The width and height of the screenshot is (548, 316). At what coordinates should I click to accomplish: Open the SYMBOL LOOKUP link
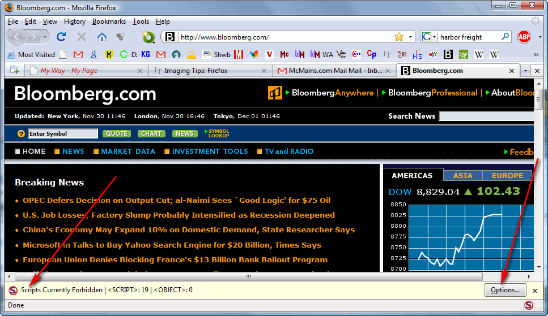pos(217,133)
